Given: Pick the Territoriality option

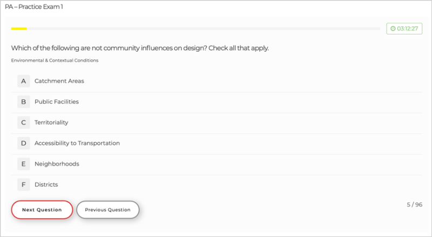Looking at the screenshot, I should pos(51,123).
